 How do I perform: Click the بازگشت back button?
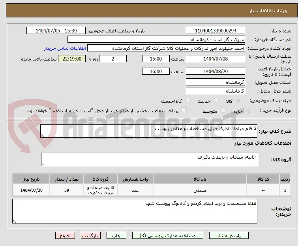[91, 236]
